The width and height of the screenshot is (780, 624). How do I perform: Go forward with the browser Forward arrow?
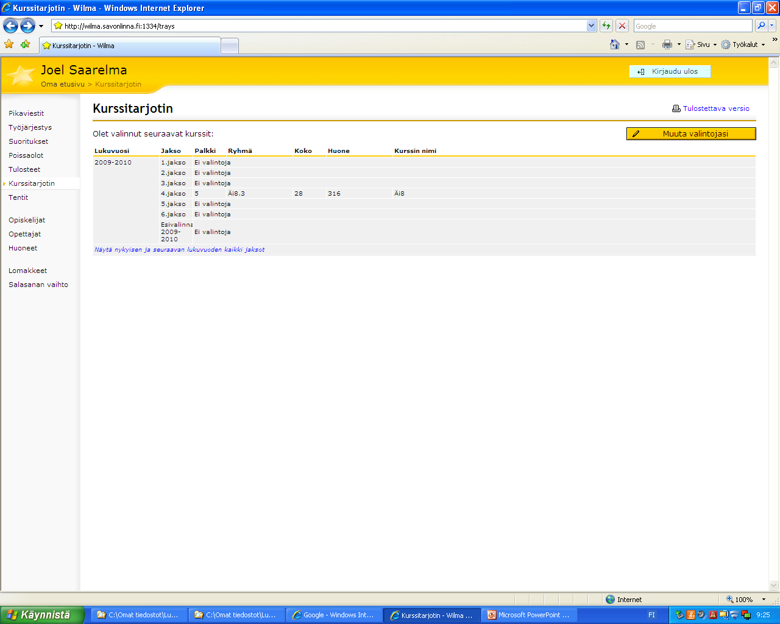pyautogui.click(x=27, y=26)
